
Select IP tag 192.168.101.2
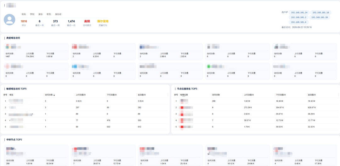(x=298, y=17)
